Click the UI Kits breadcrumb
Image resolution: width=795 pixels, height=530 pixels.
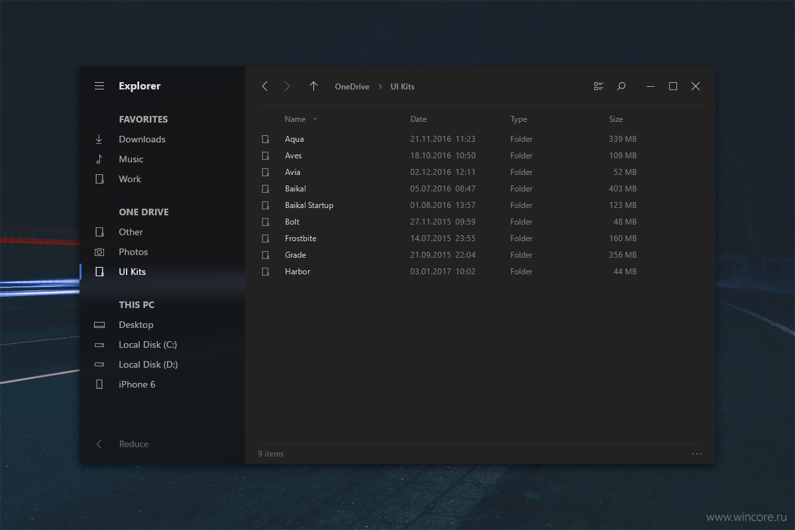point(402,87)
